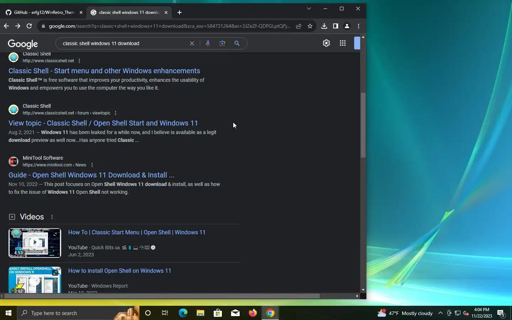Click Windows taskbar search box
The height and width of the screenshot is (320, 512).
tap(78, 313)
